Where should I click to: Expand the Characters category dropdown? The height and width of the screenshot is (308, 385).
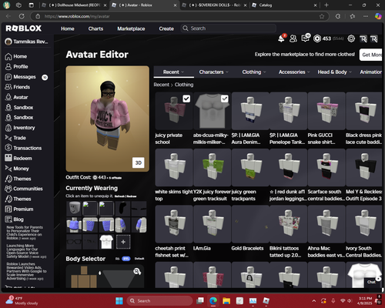(214, 72)
